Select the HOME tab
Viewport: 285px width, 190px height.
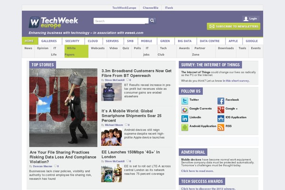tap(30, 41)
